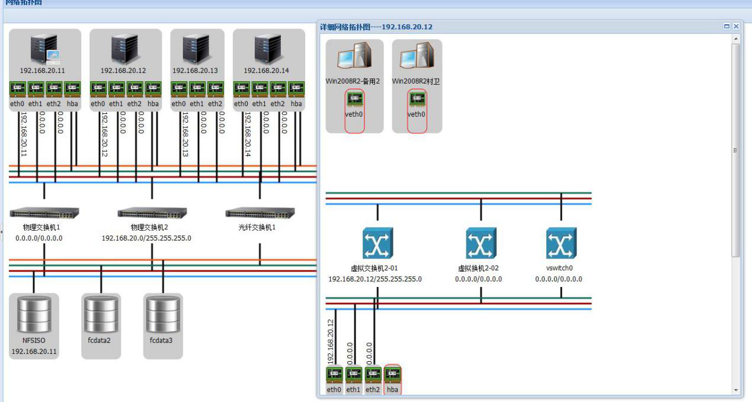Click veth0 adapter under Win2008R2-备用2
Image resolution: width=752 pixels, height=402 pixels.
click(x=354, y=98)
